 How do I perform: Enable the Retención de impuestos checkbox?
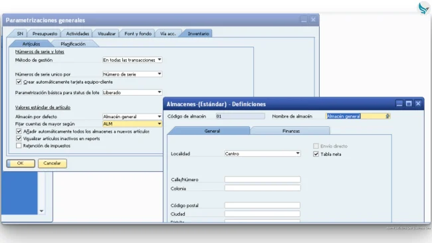(19, 145)
